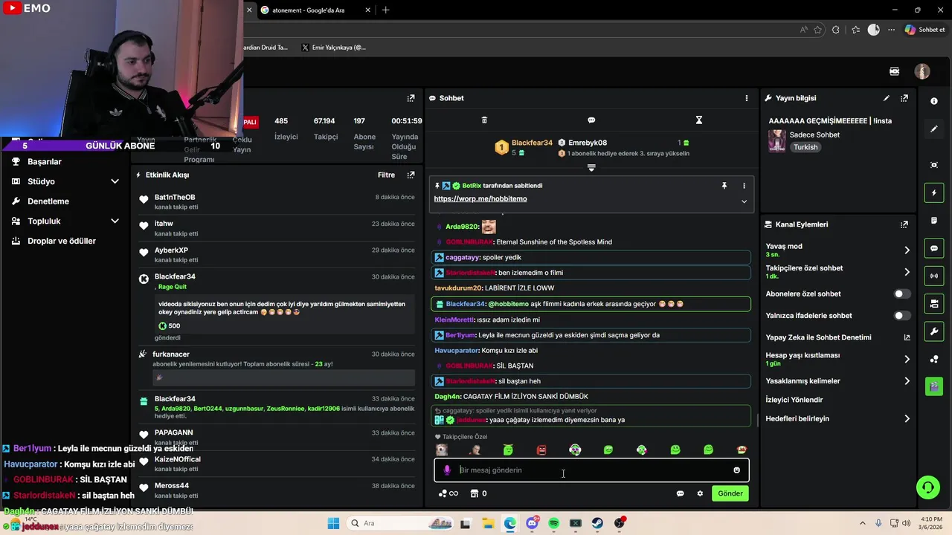Open Discord from the taskbar
The image size is (952, 535).
[532, 523]
